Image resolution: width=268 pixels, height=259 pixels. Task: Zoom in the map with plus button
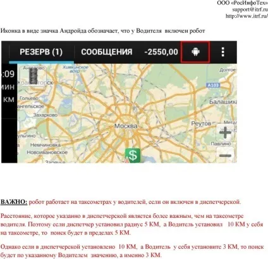[225, 132]
